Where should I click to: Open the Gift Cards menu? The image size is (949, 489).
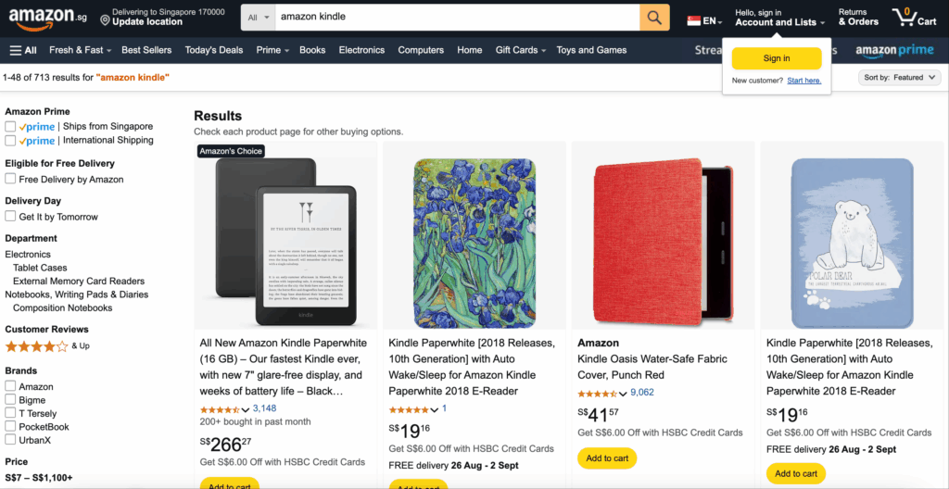click(x=520, y=50)
